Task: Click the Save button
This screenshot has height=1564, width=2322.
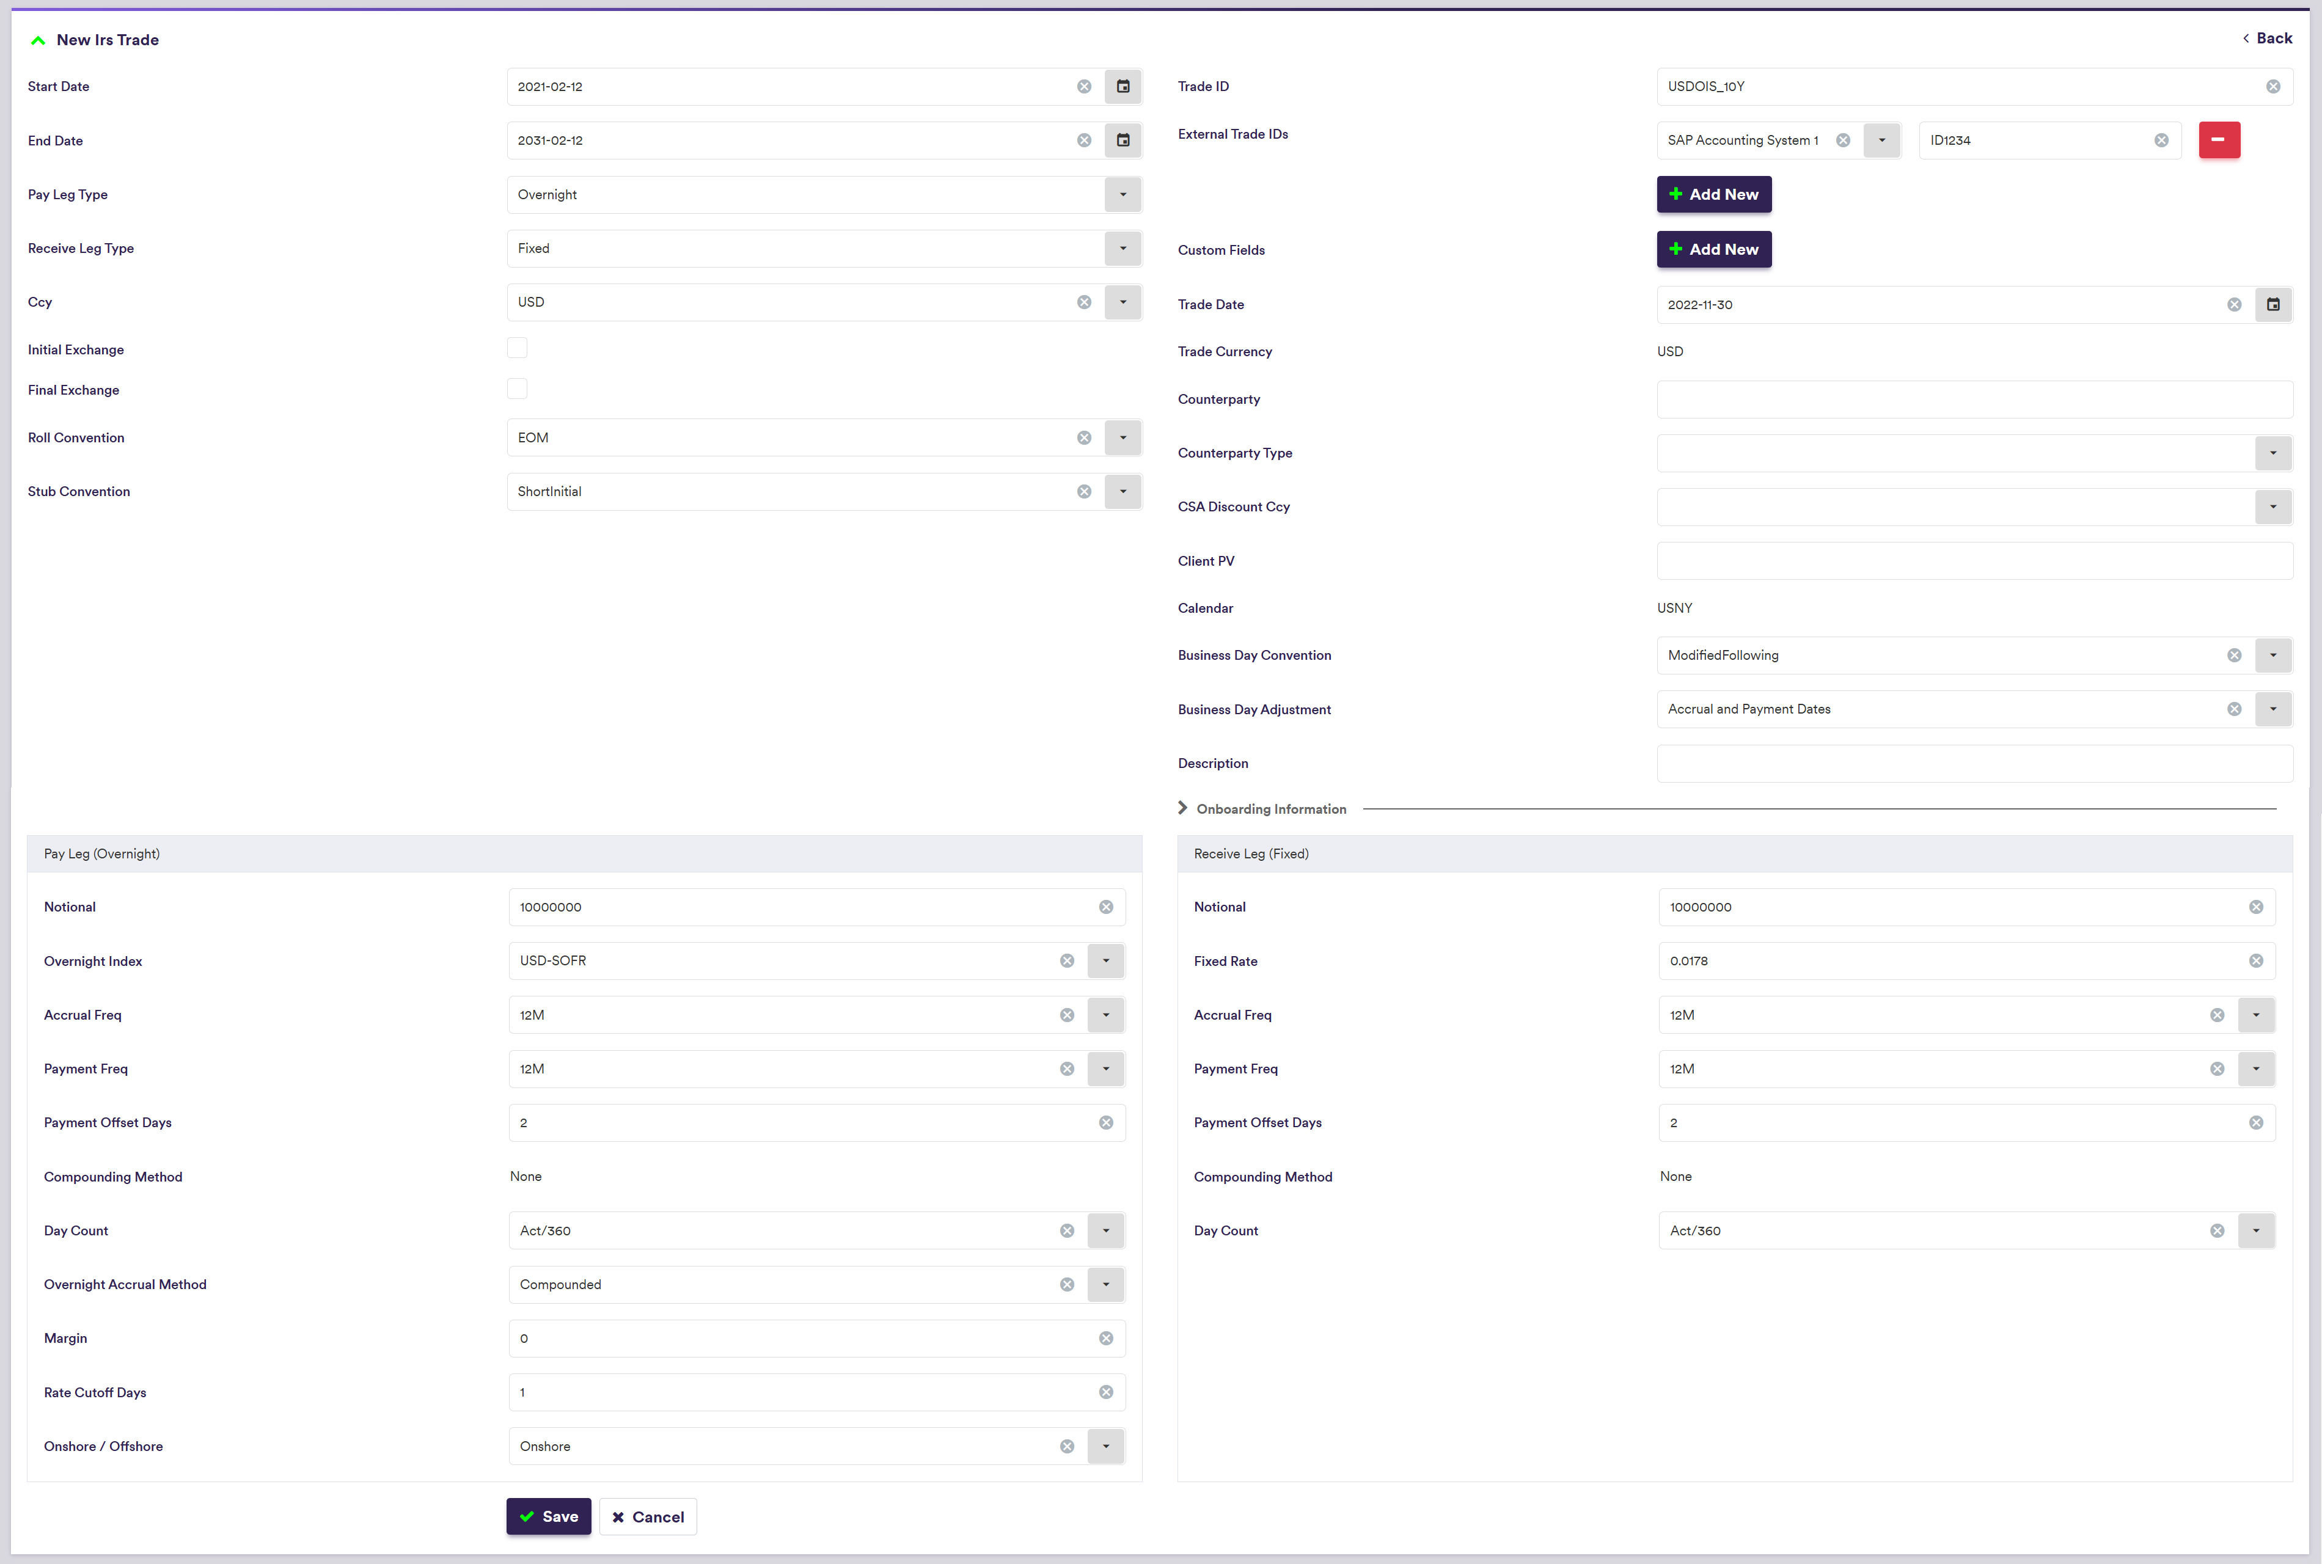Action: tap(549, 1516)
